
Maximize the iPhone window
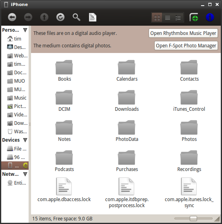(210, 4)
